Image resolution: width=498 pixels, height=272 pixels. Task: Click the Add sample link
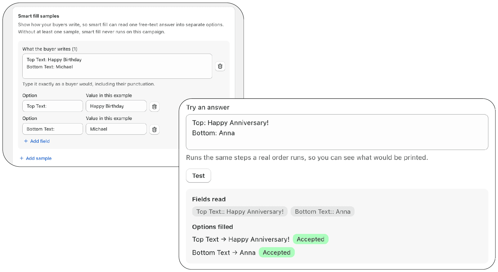36,158
